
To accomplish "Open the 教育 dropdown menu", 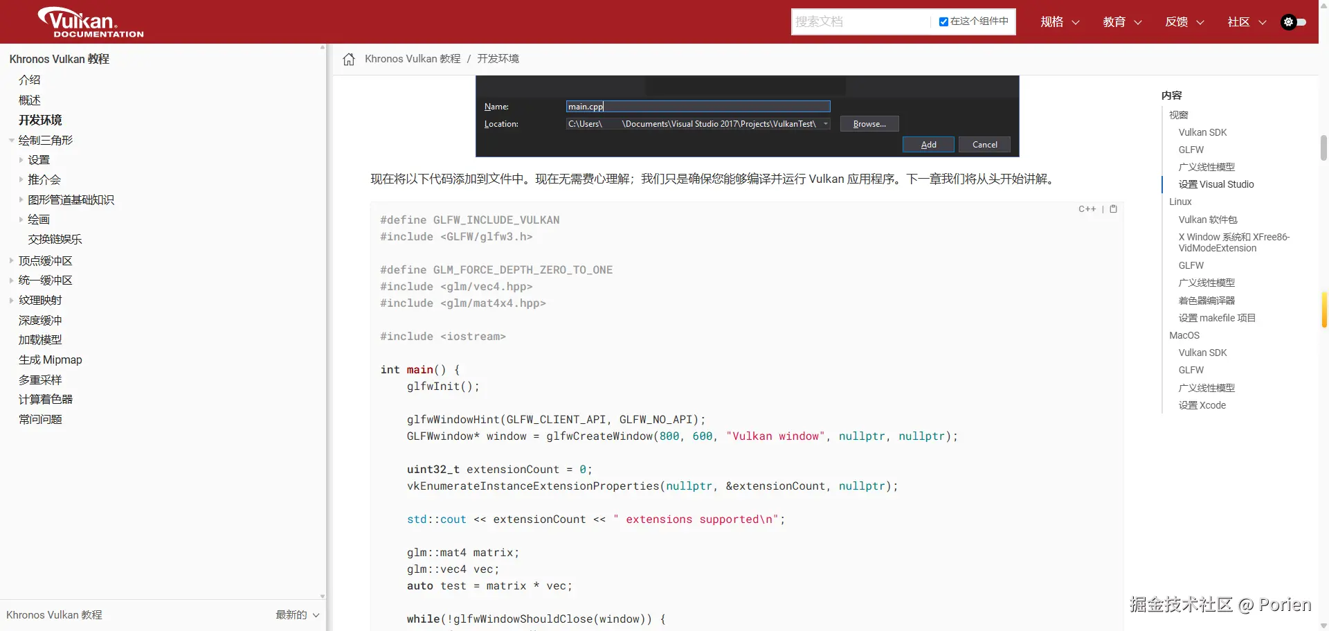I will tap(1122, 22).
